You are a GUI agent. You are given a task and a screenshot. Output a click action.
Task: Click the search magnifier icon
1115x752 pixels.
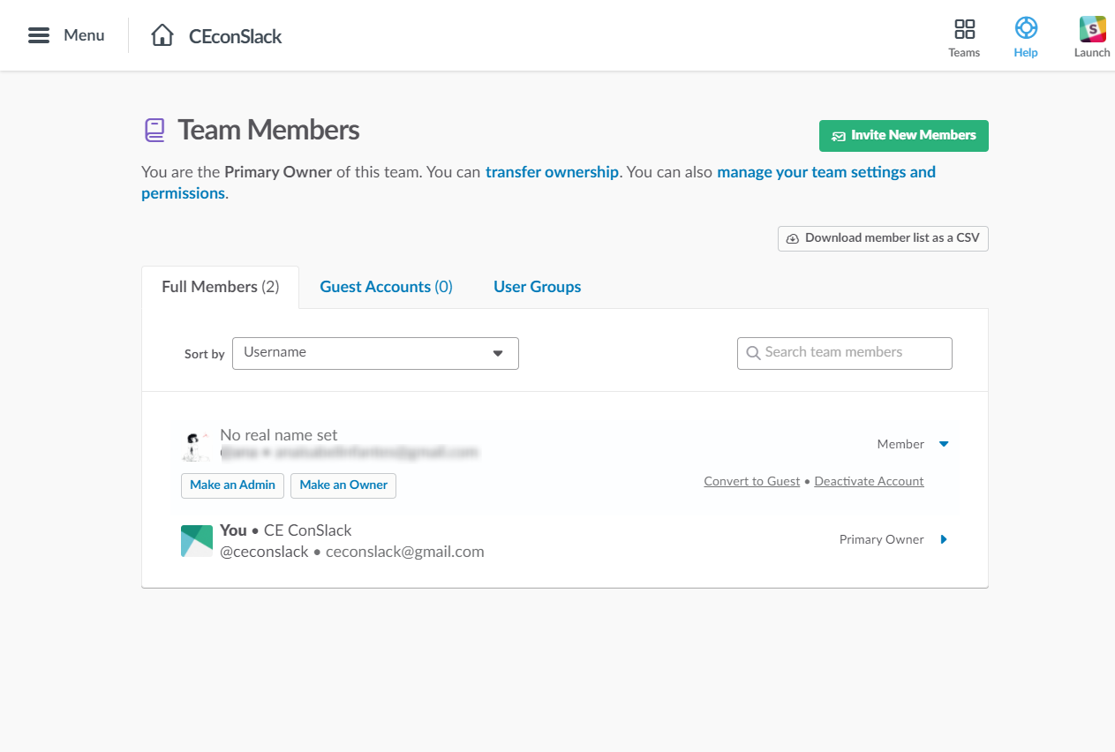[753, 353]
